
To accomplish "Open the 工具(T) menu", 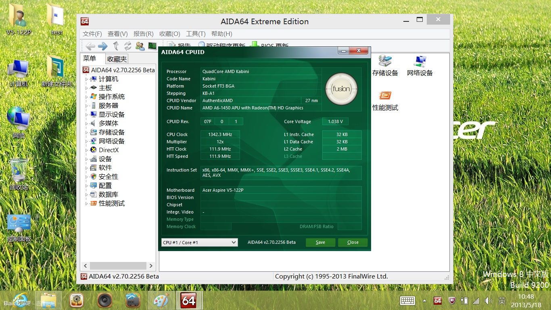I will 196,34.
